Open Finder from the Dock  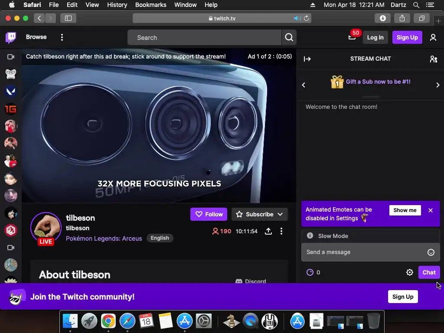(x=70, y=321)
